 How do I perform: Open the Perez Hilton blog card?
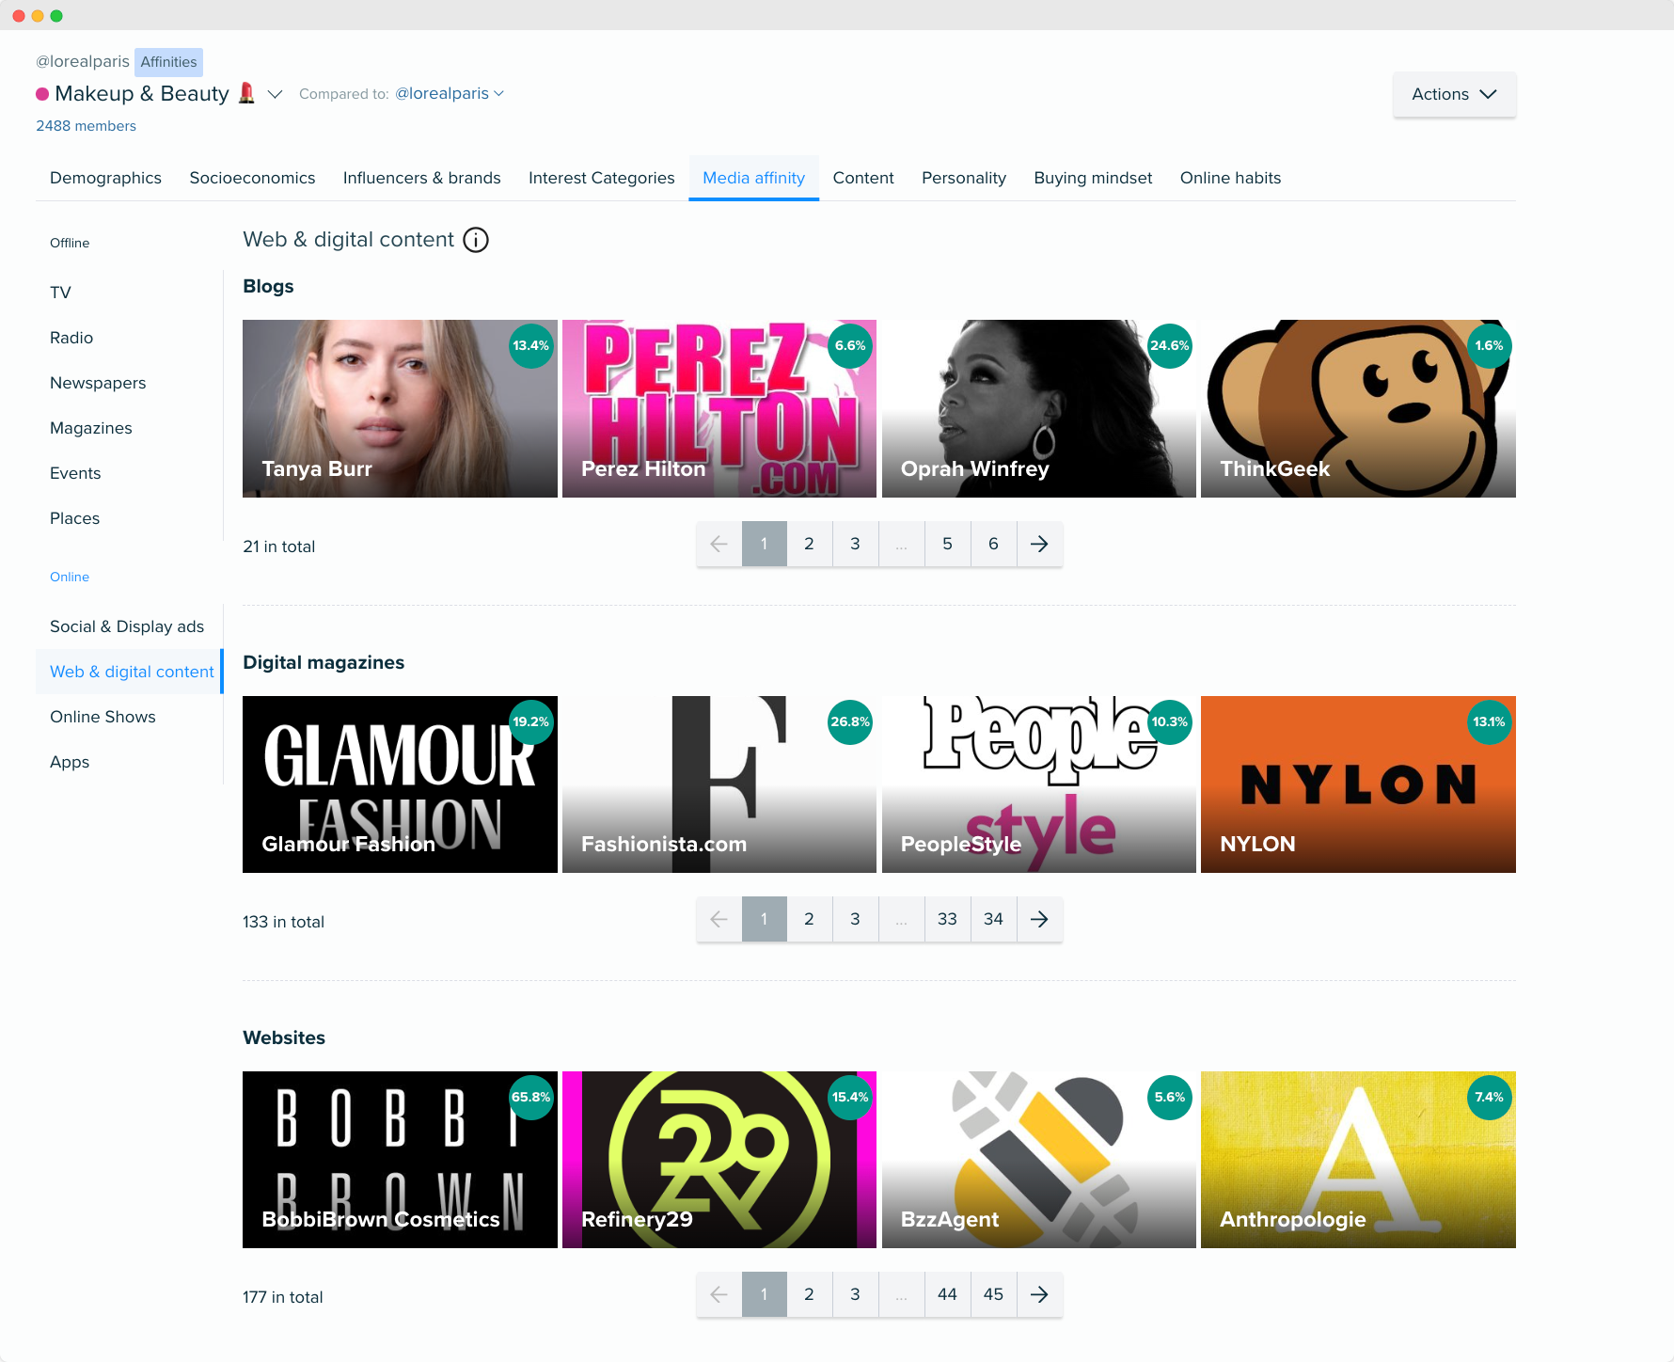point(719,408)
